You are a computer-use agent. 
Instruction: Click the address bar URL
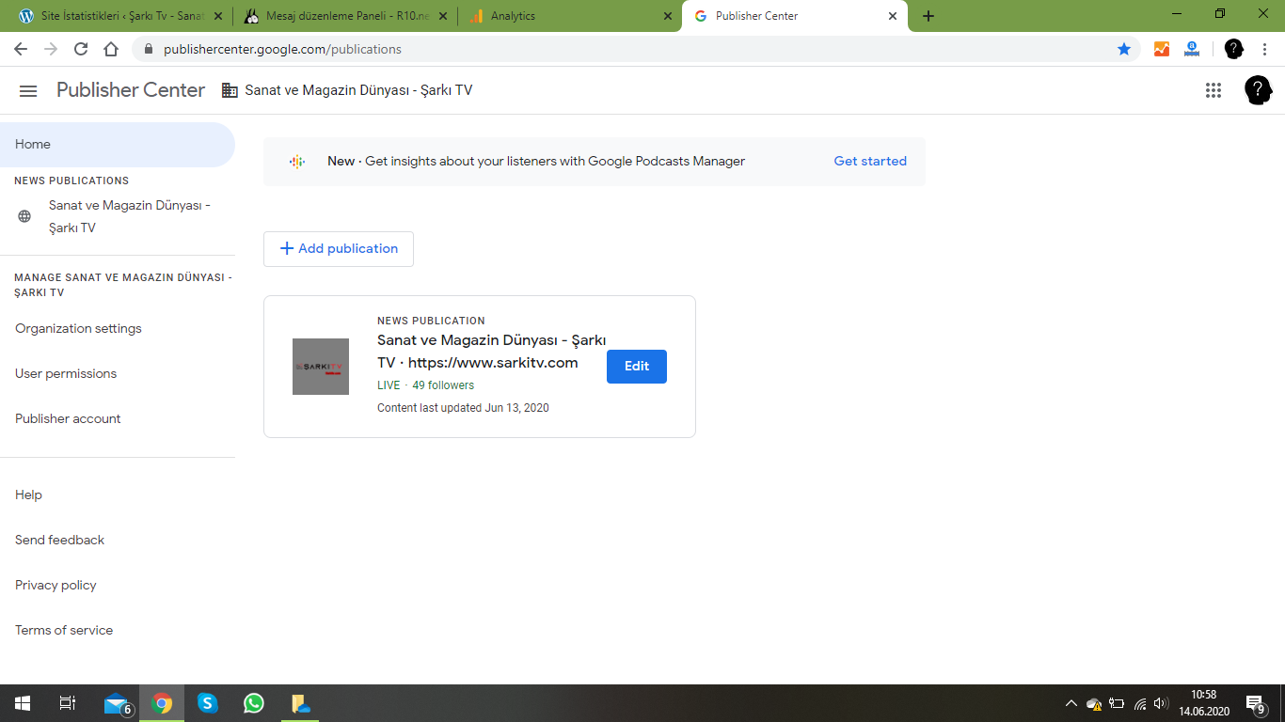[282, 49]
